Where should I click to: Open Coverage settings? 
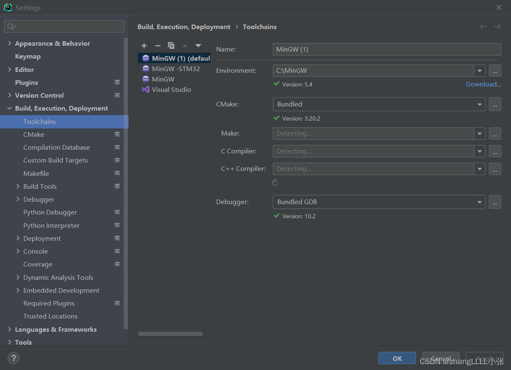point(38,264)
